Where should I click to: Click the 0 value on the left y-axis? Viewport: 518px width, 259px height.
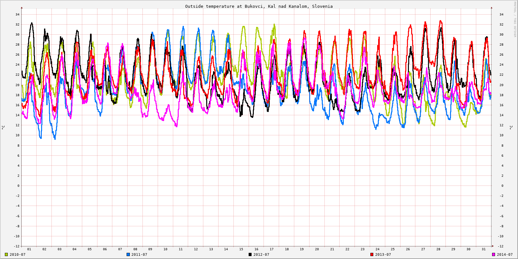pos(18,186)
